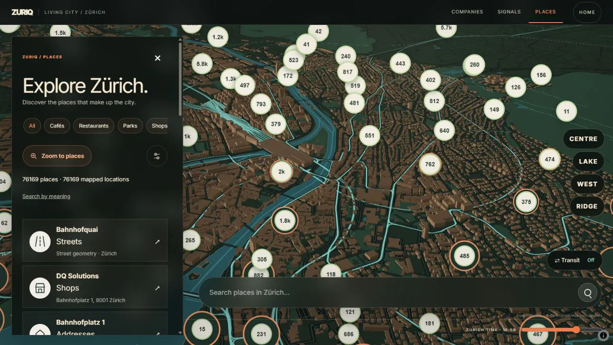Select the 375 cluster marker
Screen dimensions: 613x345
click(x=526, y=202)
